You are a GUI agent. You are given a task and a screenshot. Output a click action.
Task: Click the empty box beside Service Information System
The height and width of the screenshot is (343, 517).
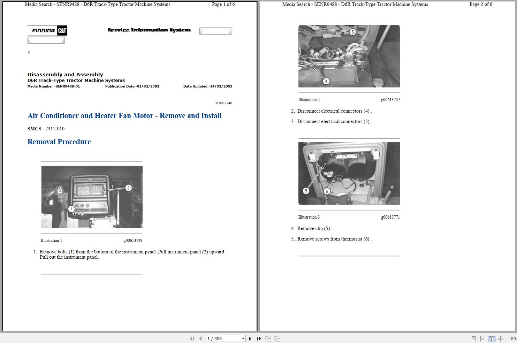pos(216,31)
